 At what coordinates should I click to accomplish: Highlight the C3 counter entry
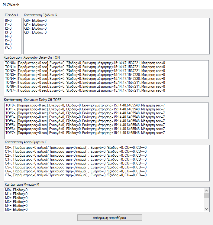click(76, 159)
